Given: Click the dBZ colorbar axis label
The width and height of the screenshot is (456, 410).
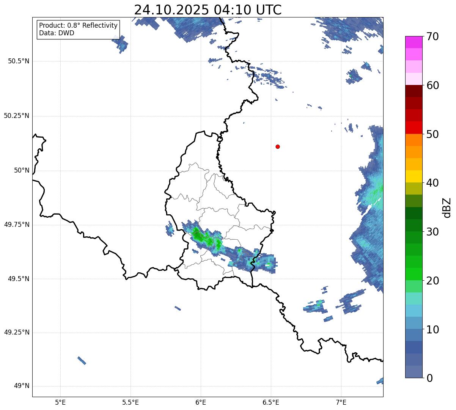Looking at the screenshot, I should tap(447, 207).
